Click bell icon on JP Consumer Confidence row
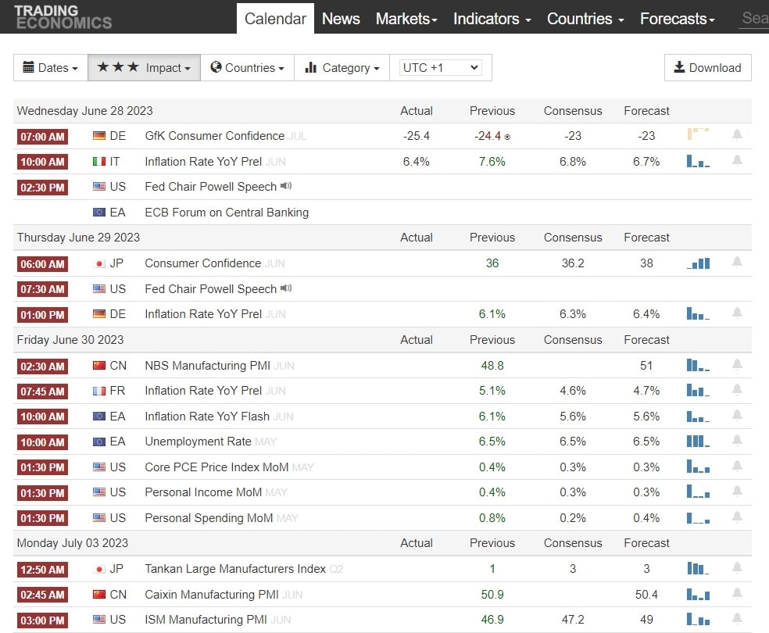This screenshot has width=769, height=633. (x=737, y=263)
